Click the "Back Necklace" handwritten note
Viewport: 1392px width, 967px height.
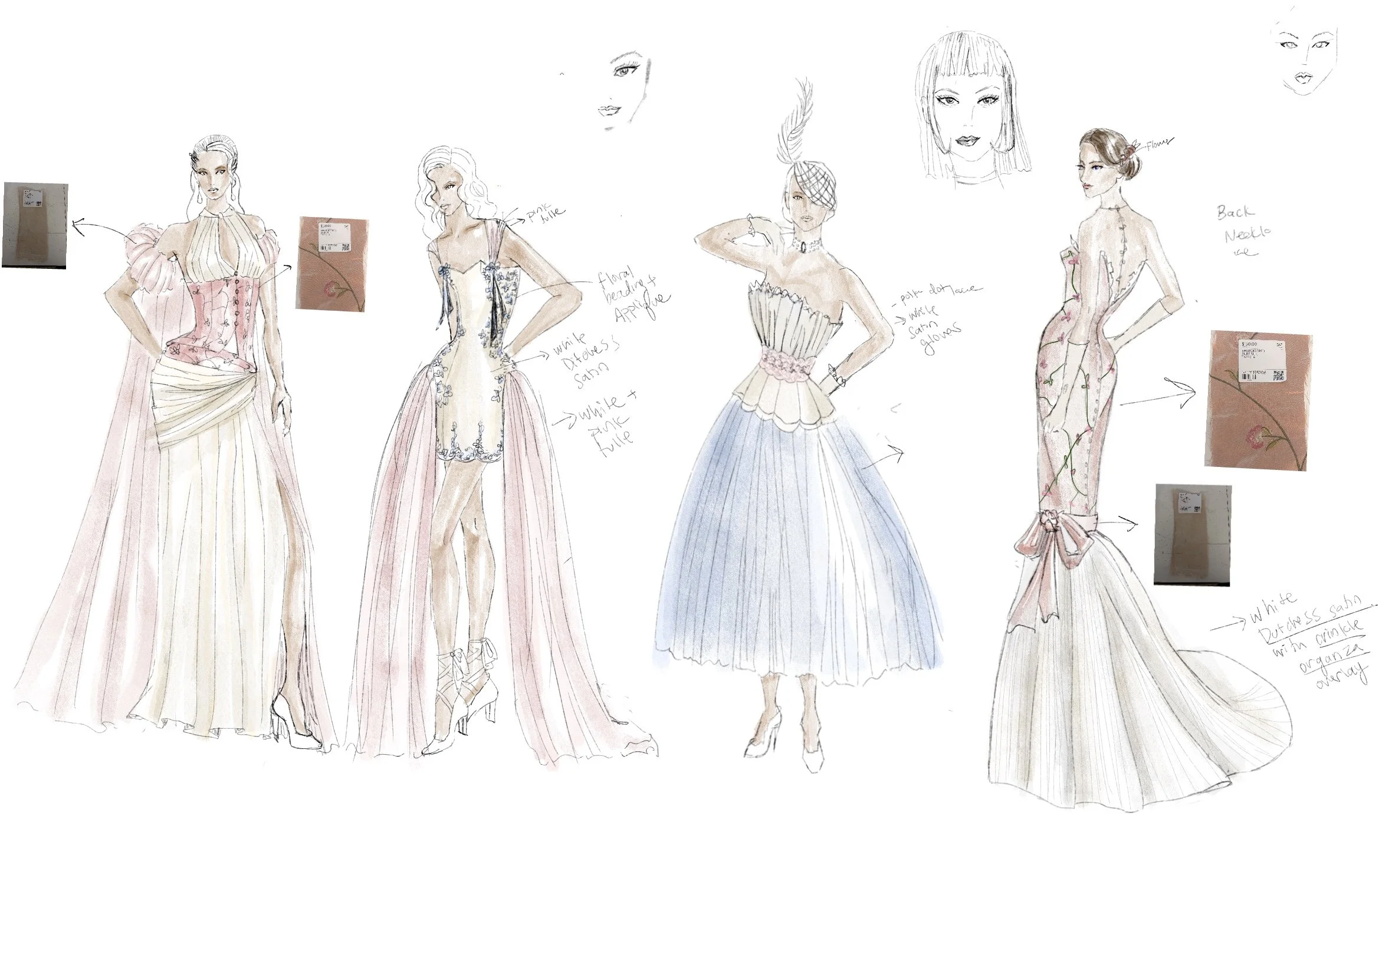click(1243, 230)
